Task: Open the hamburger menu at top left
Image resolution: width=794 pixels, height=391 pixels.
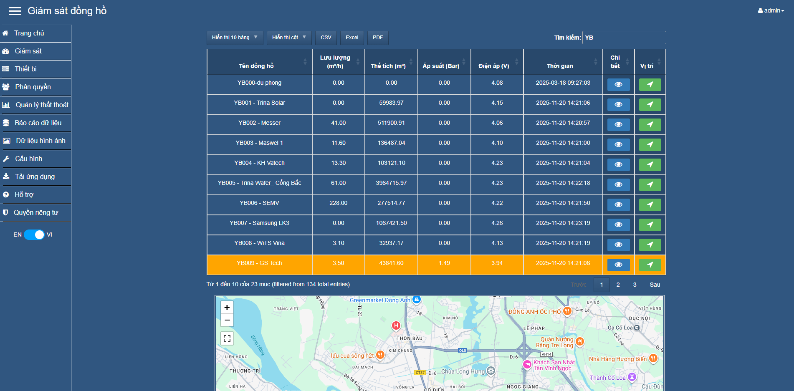Action: (15, 11)
